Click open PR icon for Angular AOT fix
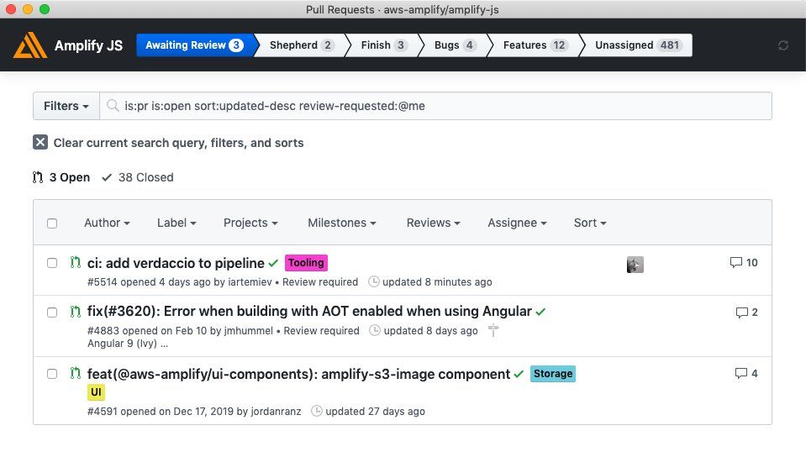806x457 pixels. click(x=75, y=311)
